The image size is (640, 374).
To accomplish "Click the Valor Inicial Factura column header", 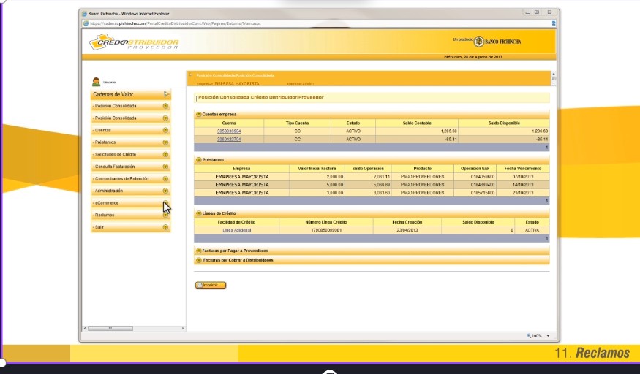I will (x=317, y=169).
